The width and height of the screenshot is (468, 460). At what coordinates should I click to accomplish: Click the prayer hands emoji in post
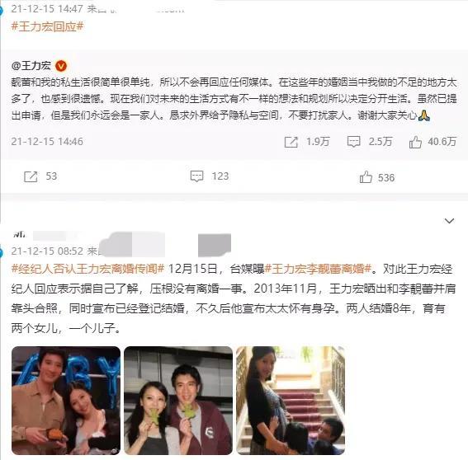coord(423,115)
